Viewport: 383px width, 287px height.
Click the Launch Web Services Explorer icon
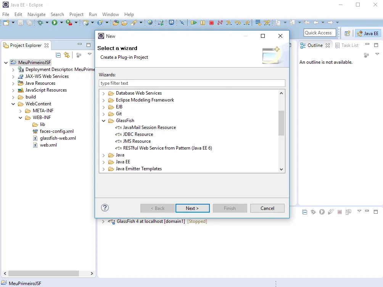[x=161, y=23]
